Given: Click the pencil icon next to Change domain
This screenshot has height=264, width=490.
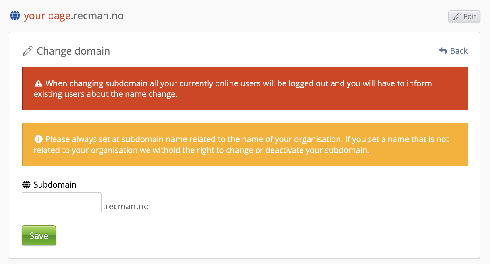Looking at the screenshot, I should coord(28,51).
